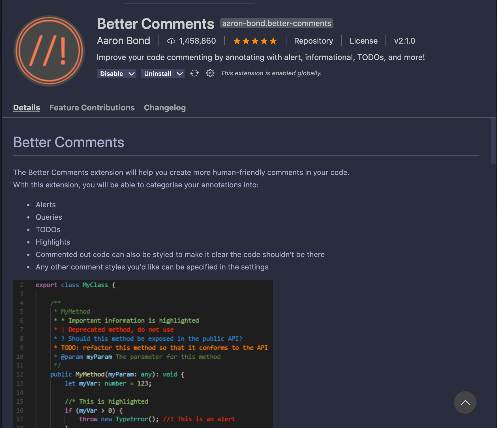The height and width of the screenshot is (428, 497).
Task: Click the 'Alerts' list item
Action: pyautogui.click(x=46, y=205)
